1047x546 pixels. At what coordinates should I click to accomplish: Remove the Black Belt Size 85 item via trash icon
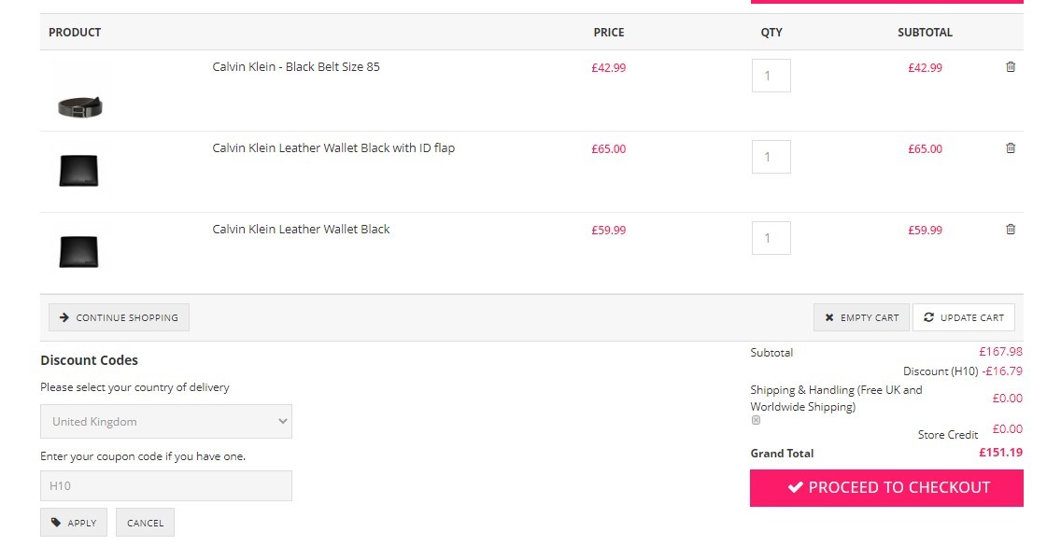tap(1011, 67)
